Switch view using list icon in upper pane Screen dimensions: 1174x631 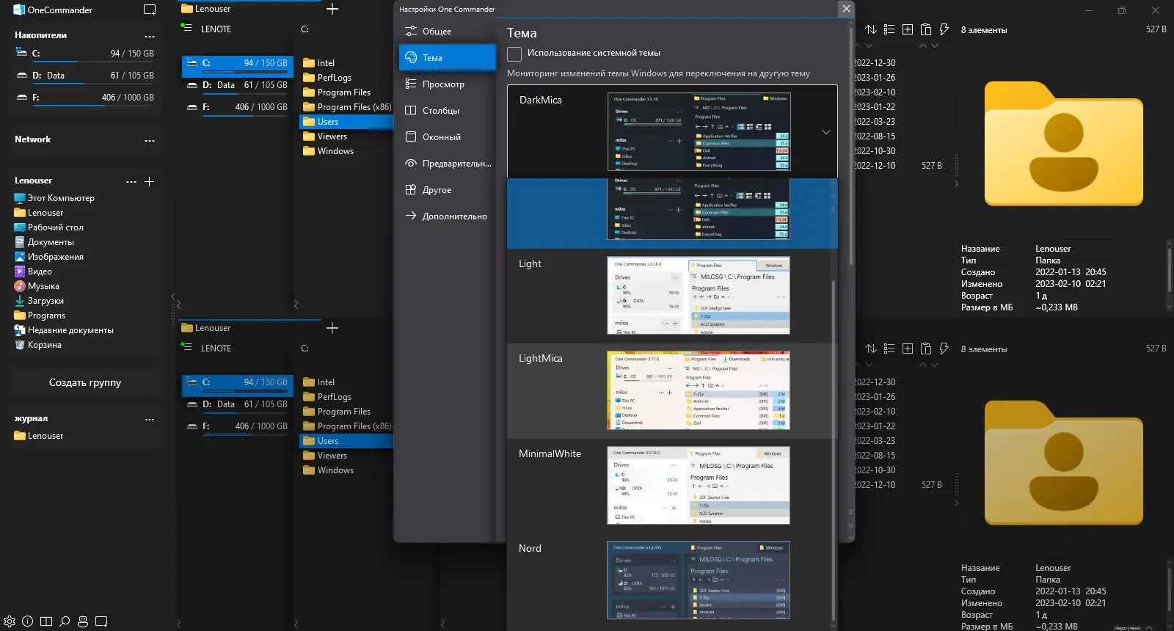(x=889, y=29)
